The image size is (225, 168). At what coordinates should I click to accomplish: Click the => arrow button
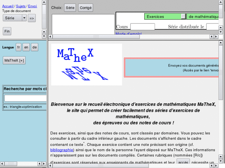pos(32,18)
